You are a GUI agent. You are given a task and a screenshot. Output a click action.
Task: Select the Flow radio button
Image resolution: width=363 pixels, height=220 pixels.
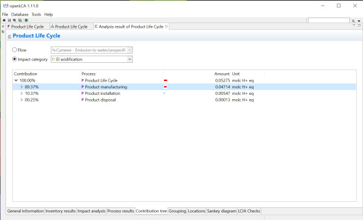pyautogui.click(x=15, y=50)
